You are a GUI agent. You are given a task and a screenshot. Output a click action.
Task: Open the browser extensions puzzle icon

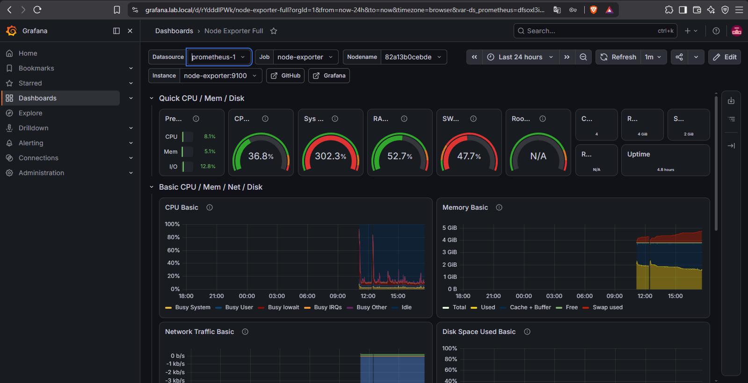pyautogui.click(x=669, y=10)
